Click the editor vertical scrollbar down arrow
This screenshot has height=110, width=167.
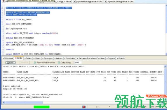pos(166,54)
